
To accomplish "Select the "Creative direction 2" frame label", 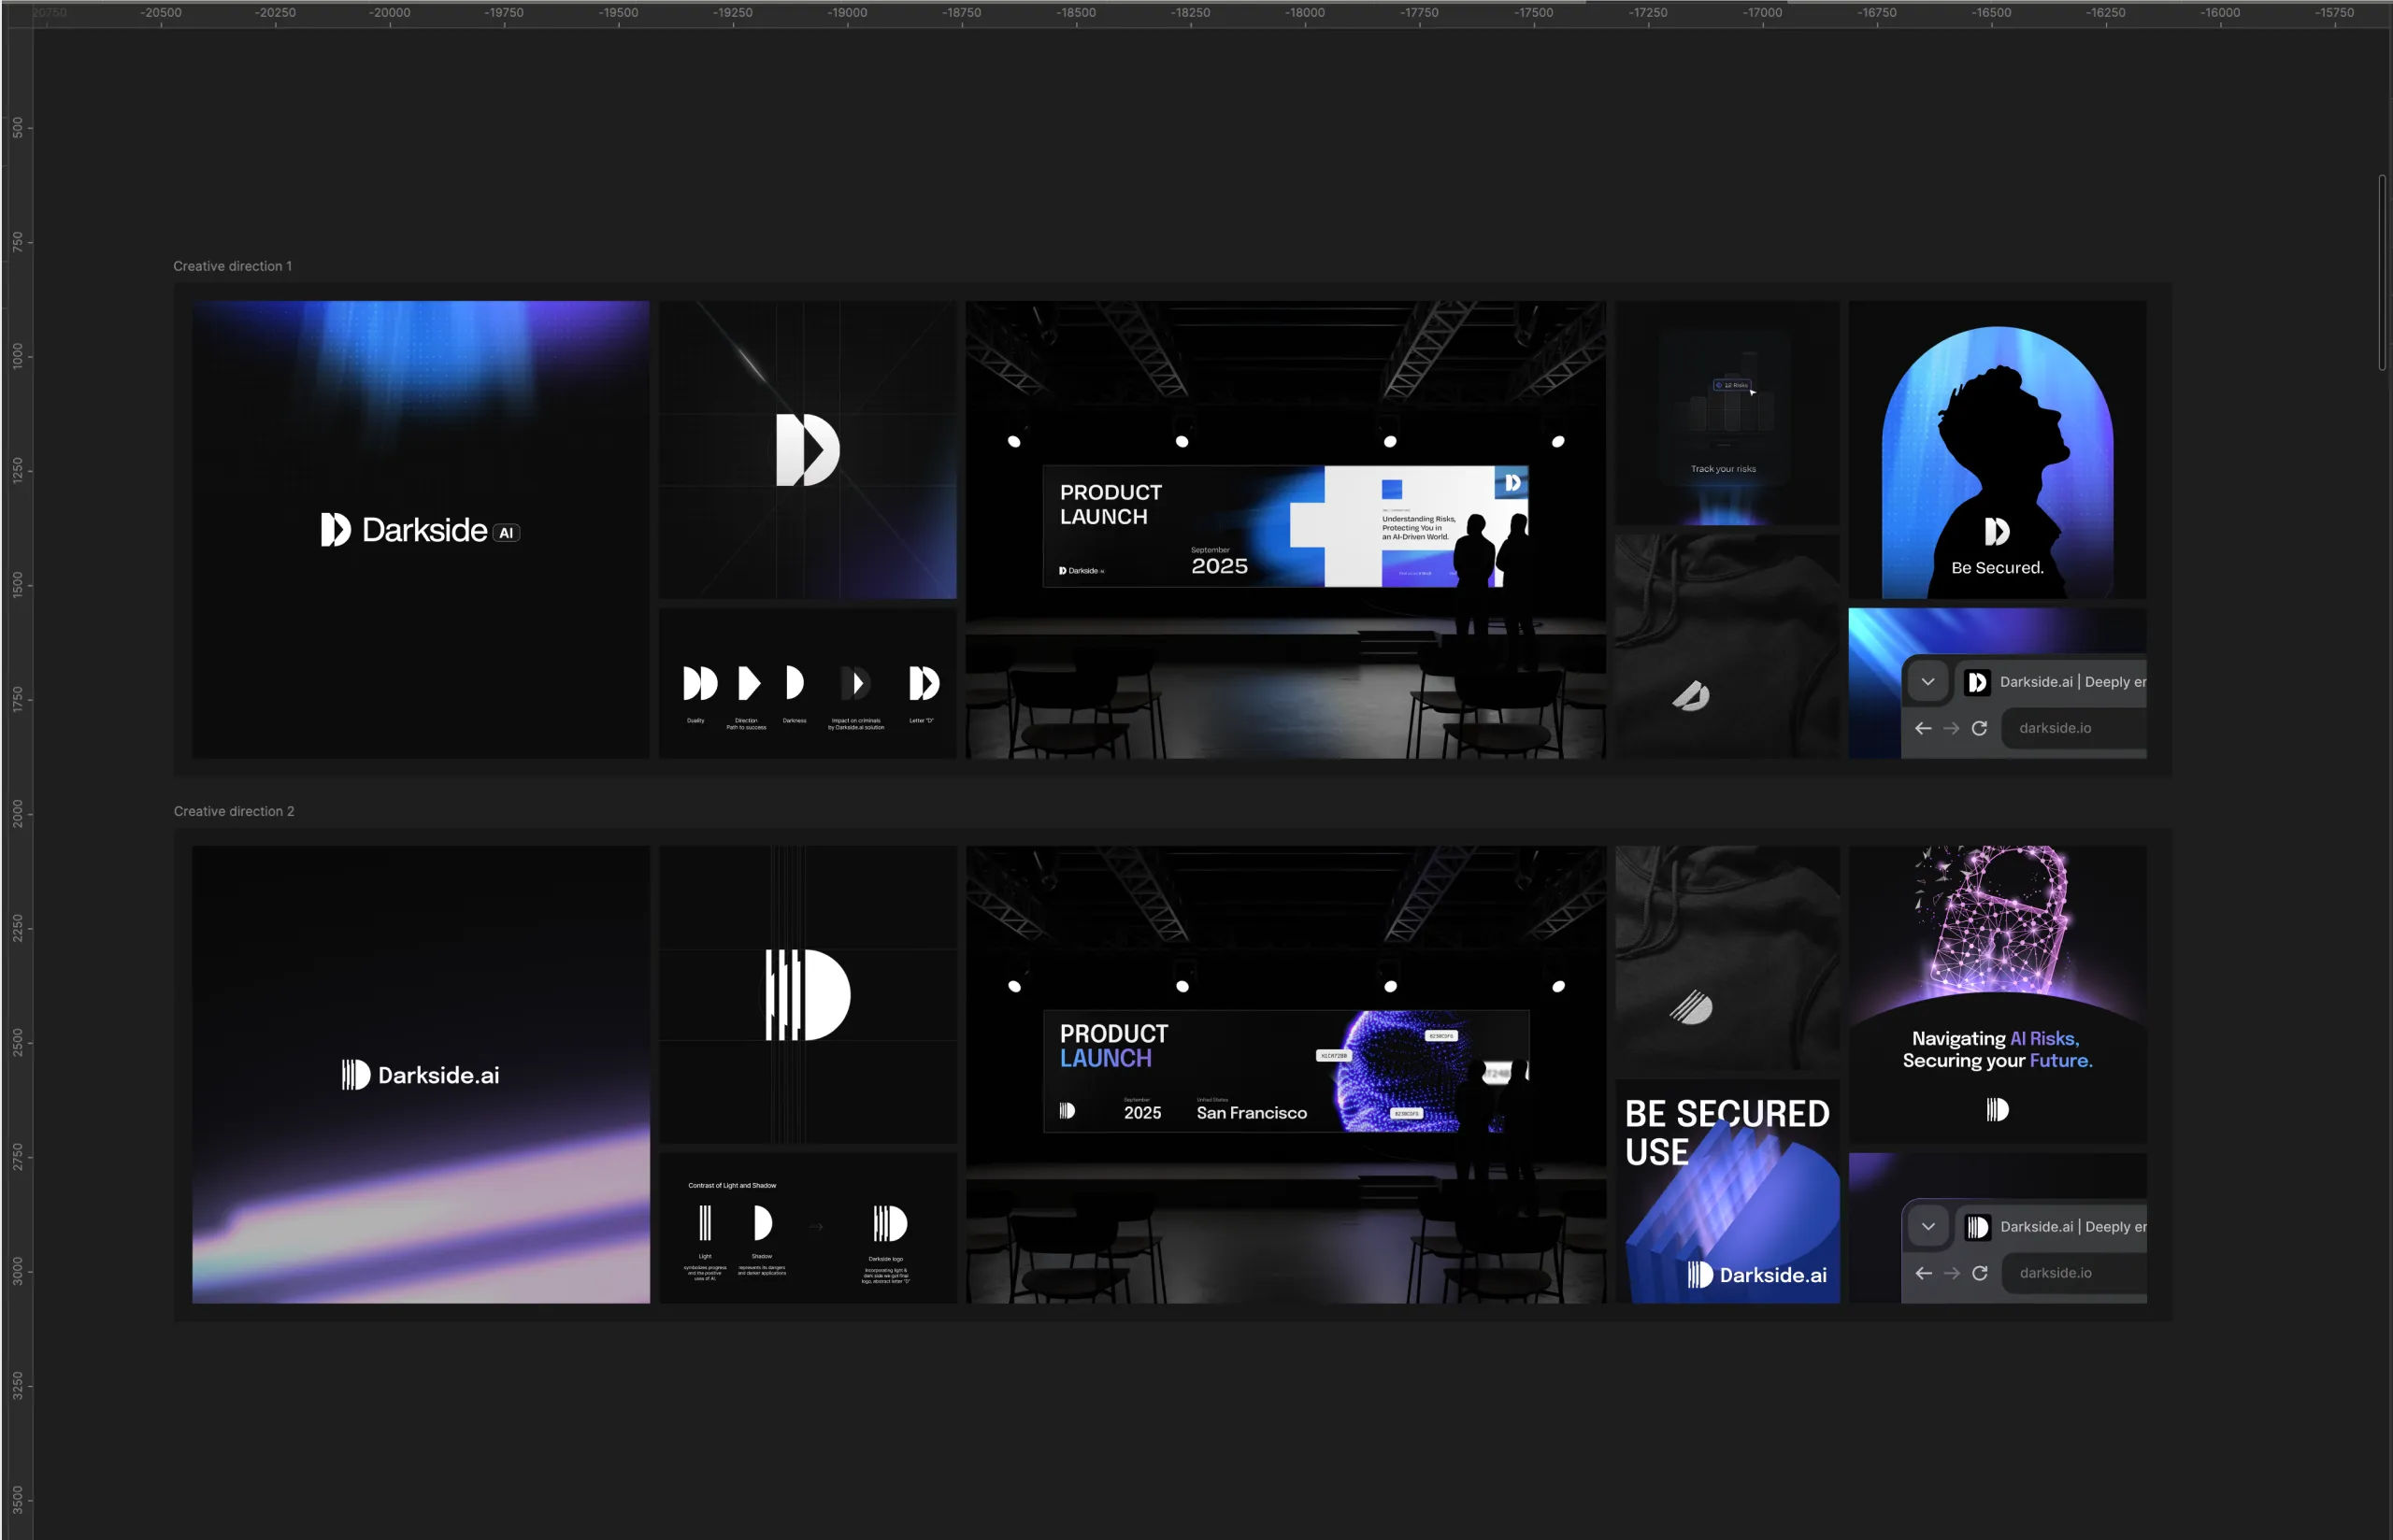I will [x=234, y=811].
